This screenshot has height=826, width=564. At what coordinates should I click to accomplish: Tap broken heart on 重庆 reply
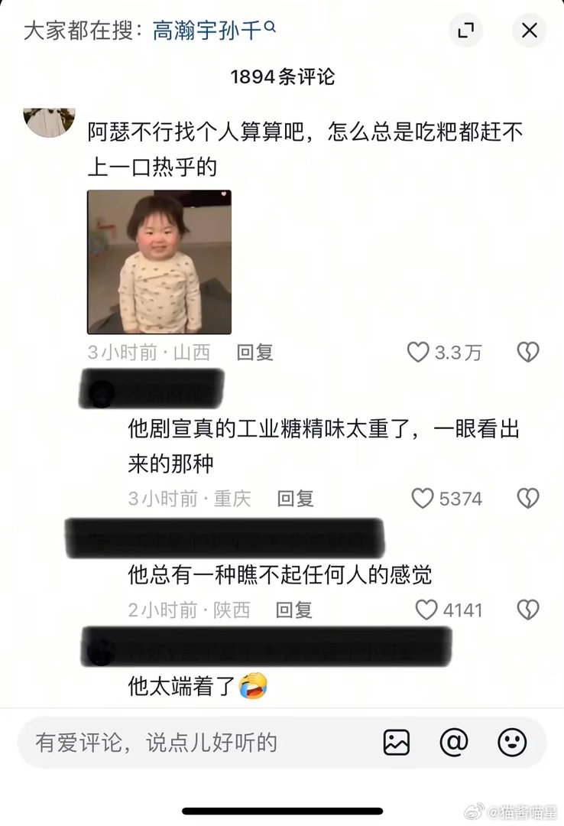pos(527,498)
